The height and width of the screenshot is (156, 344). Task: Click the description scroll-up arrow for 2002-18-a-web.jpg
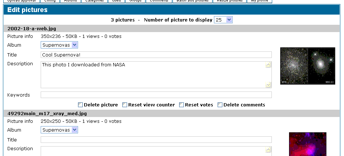click(x=268, y=65)
